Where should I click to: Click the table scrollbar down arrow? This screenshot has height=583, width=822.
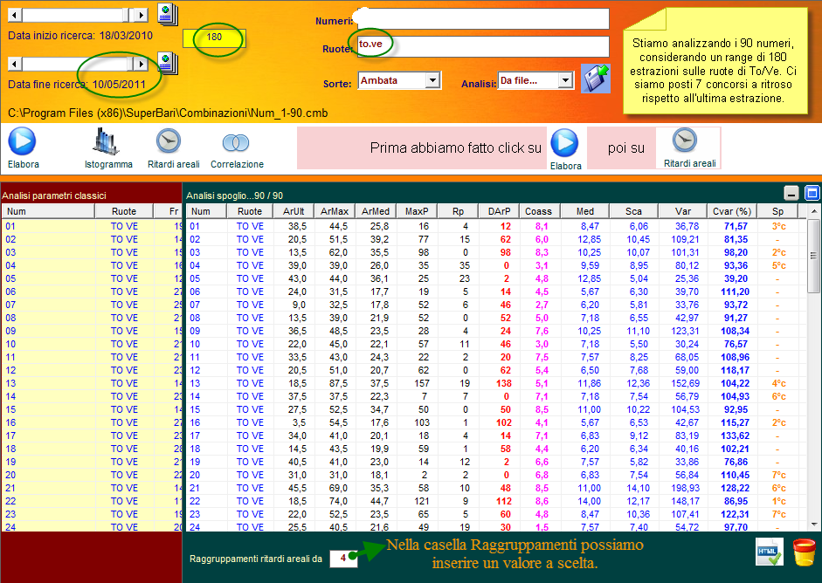tap(813, 525)
